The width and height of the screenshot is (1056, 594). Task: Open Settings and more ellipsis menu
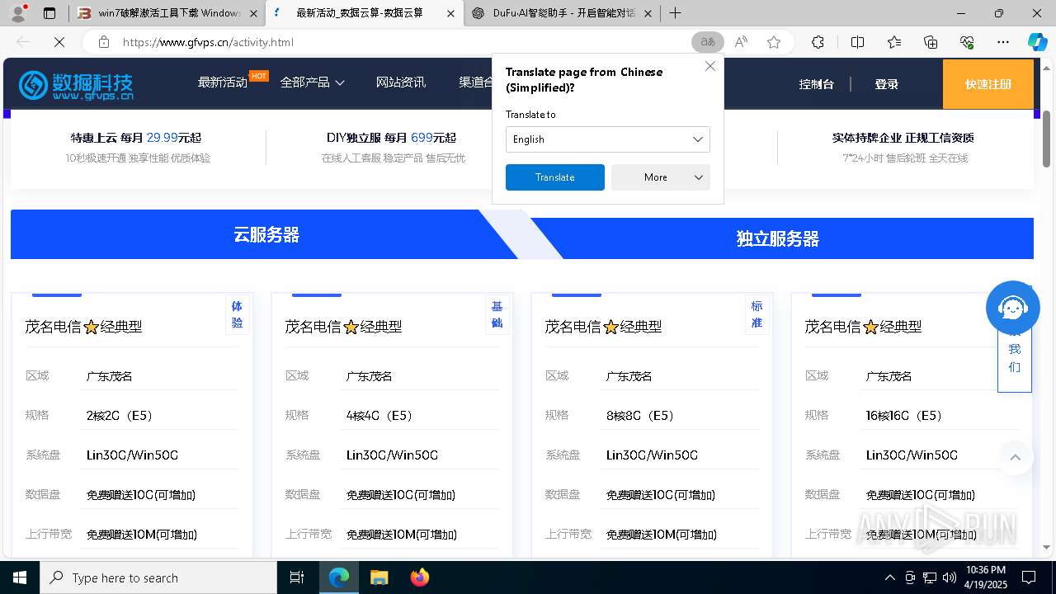click(1003, 42)
